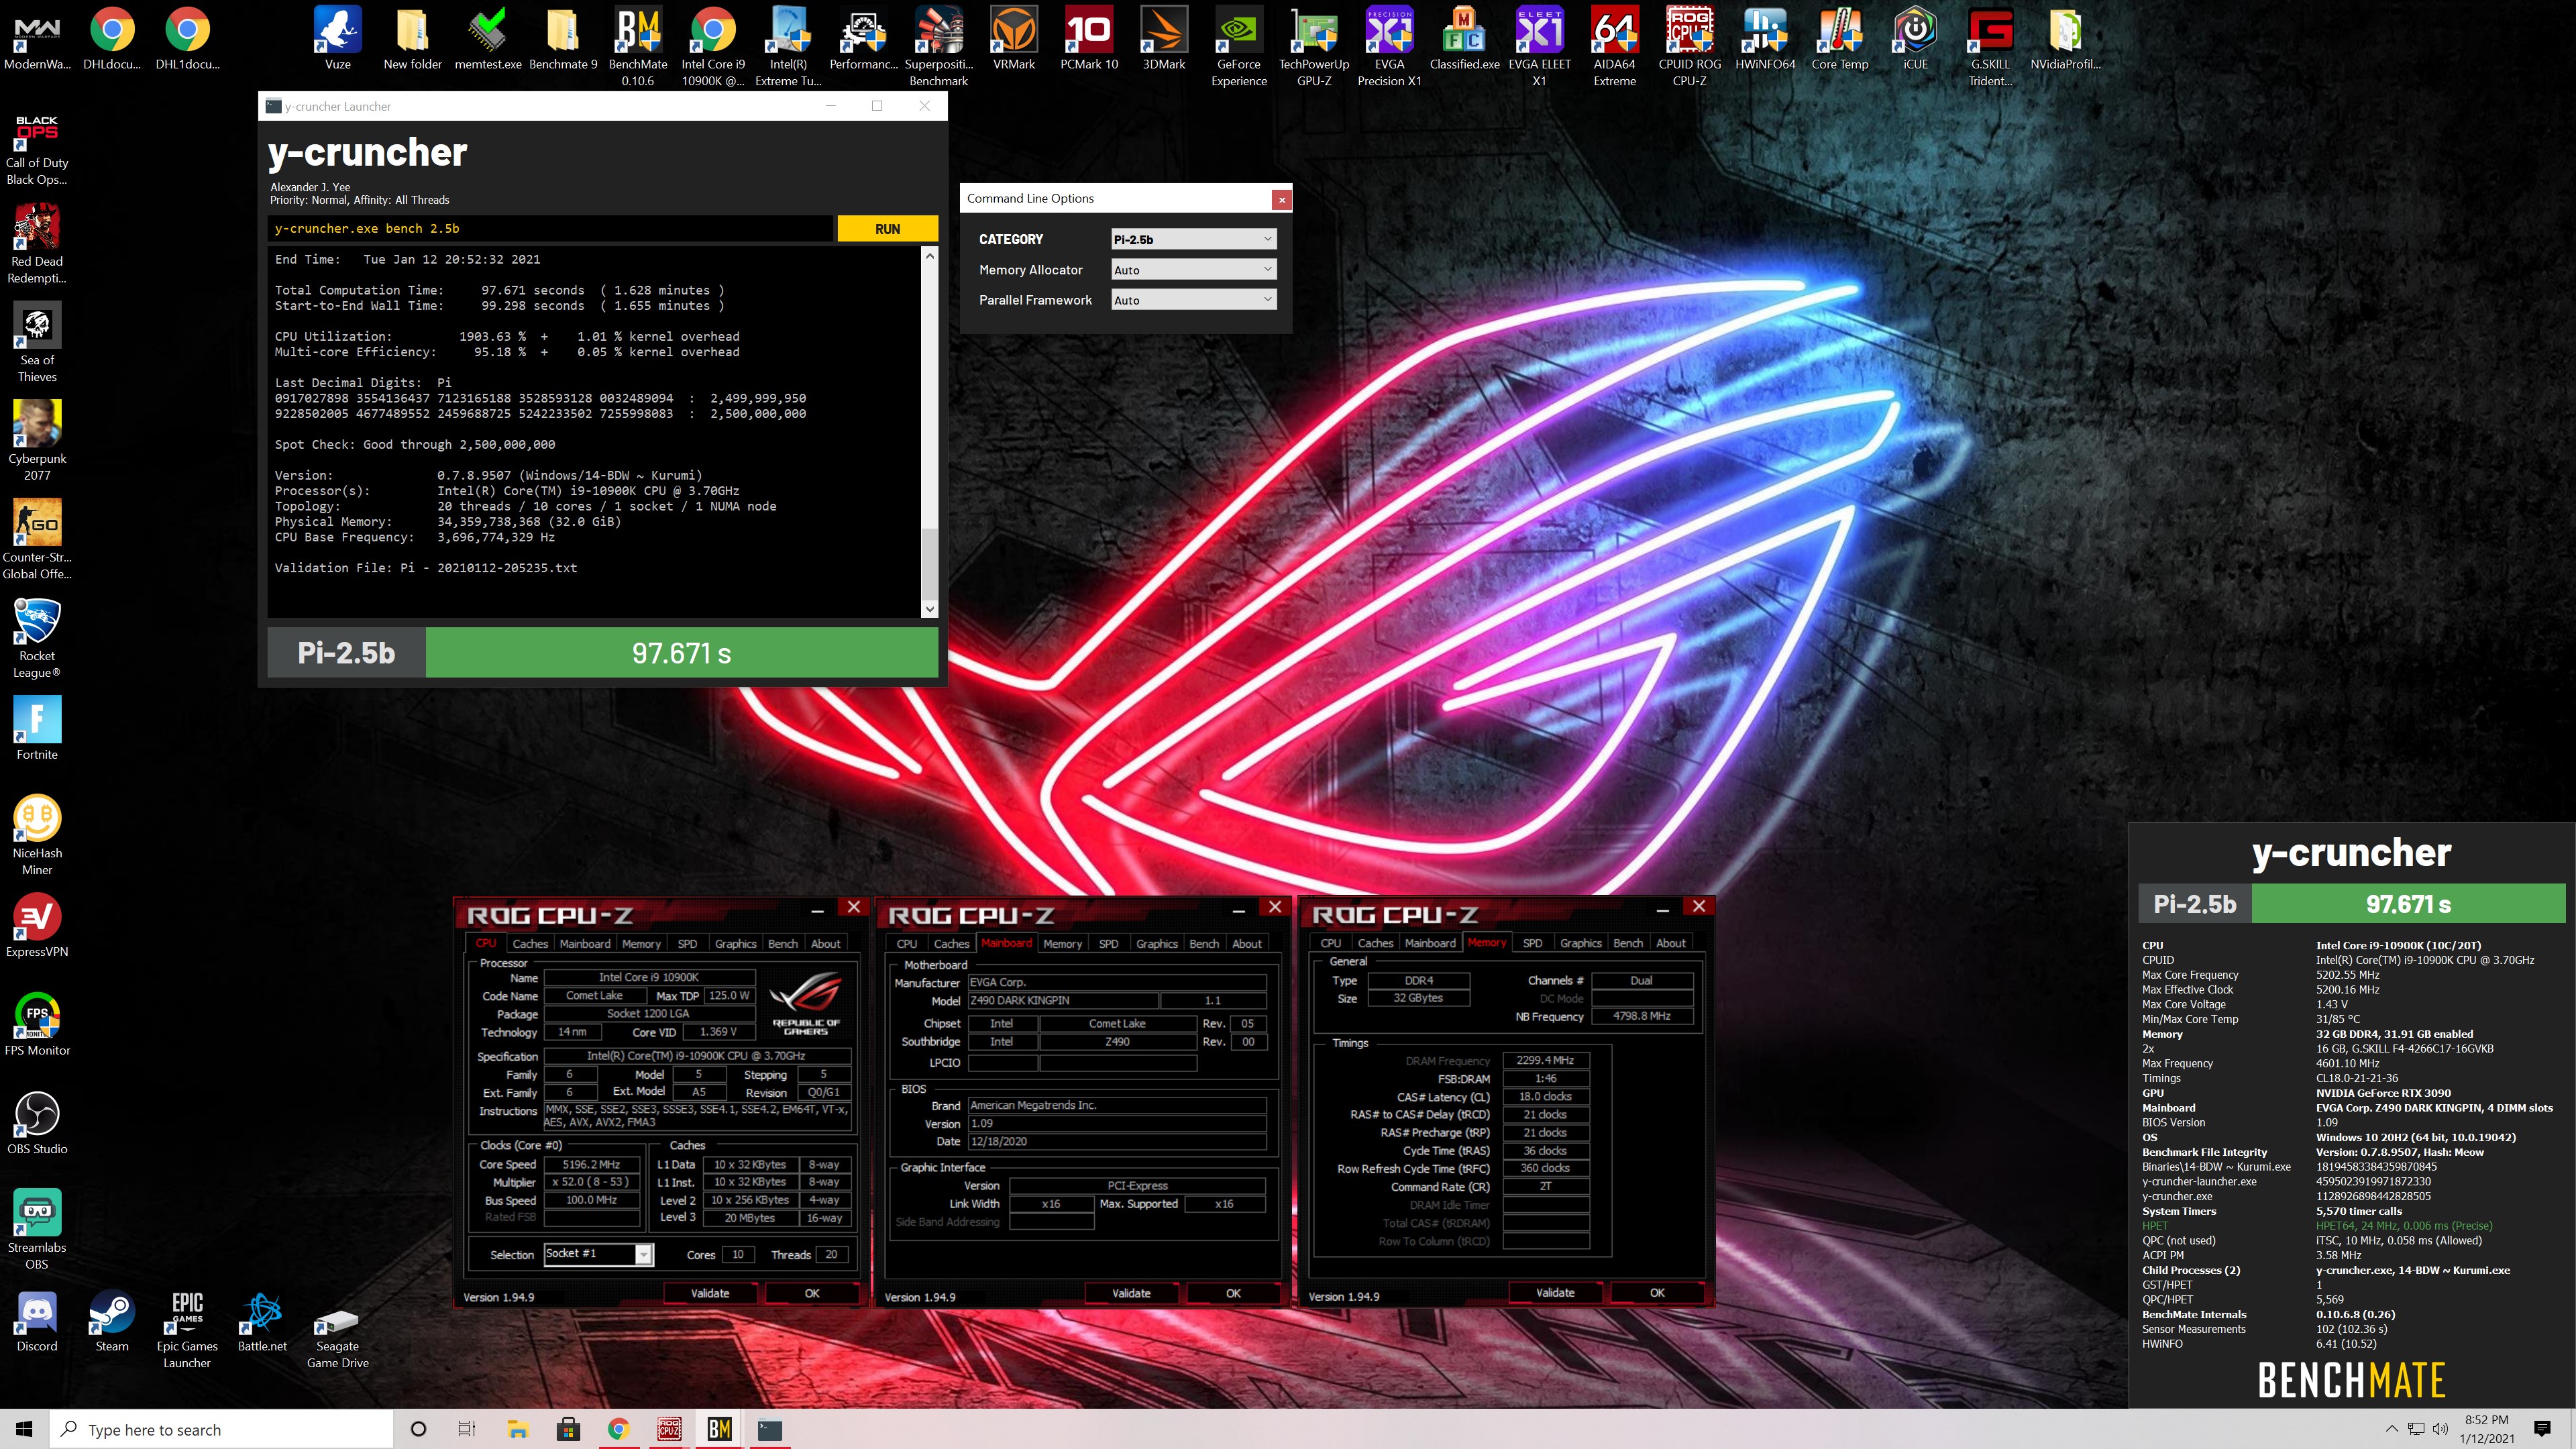Expand the Memory Allocator dropdown
The image size is (2576, 1449).
click(1193, 269)
